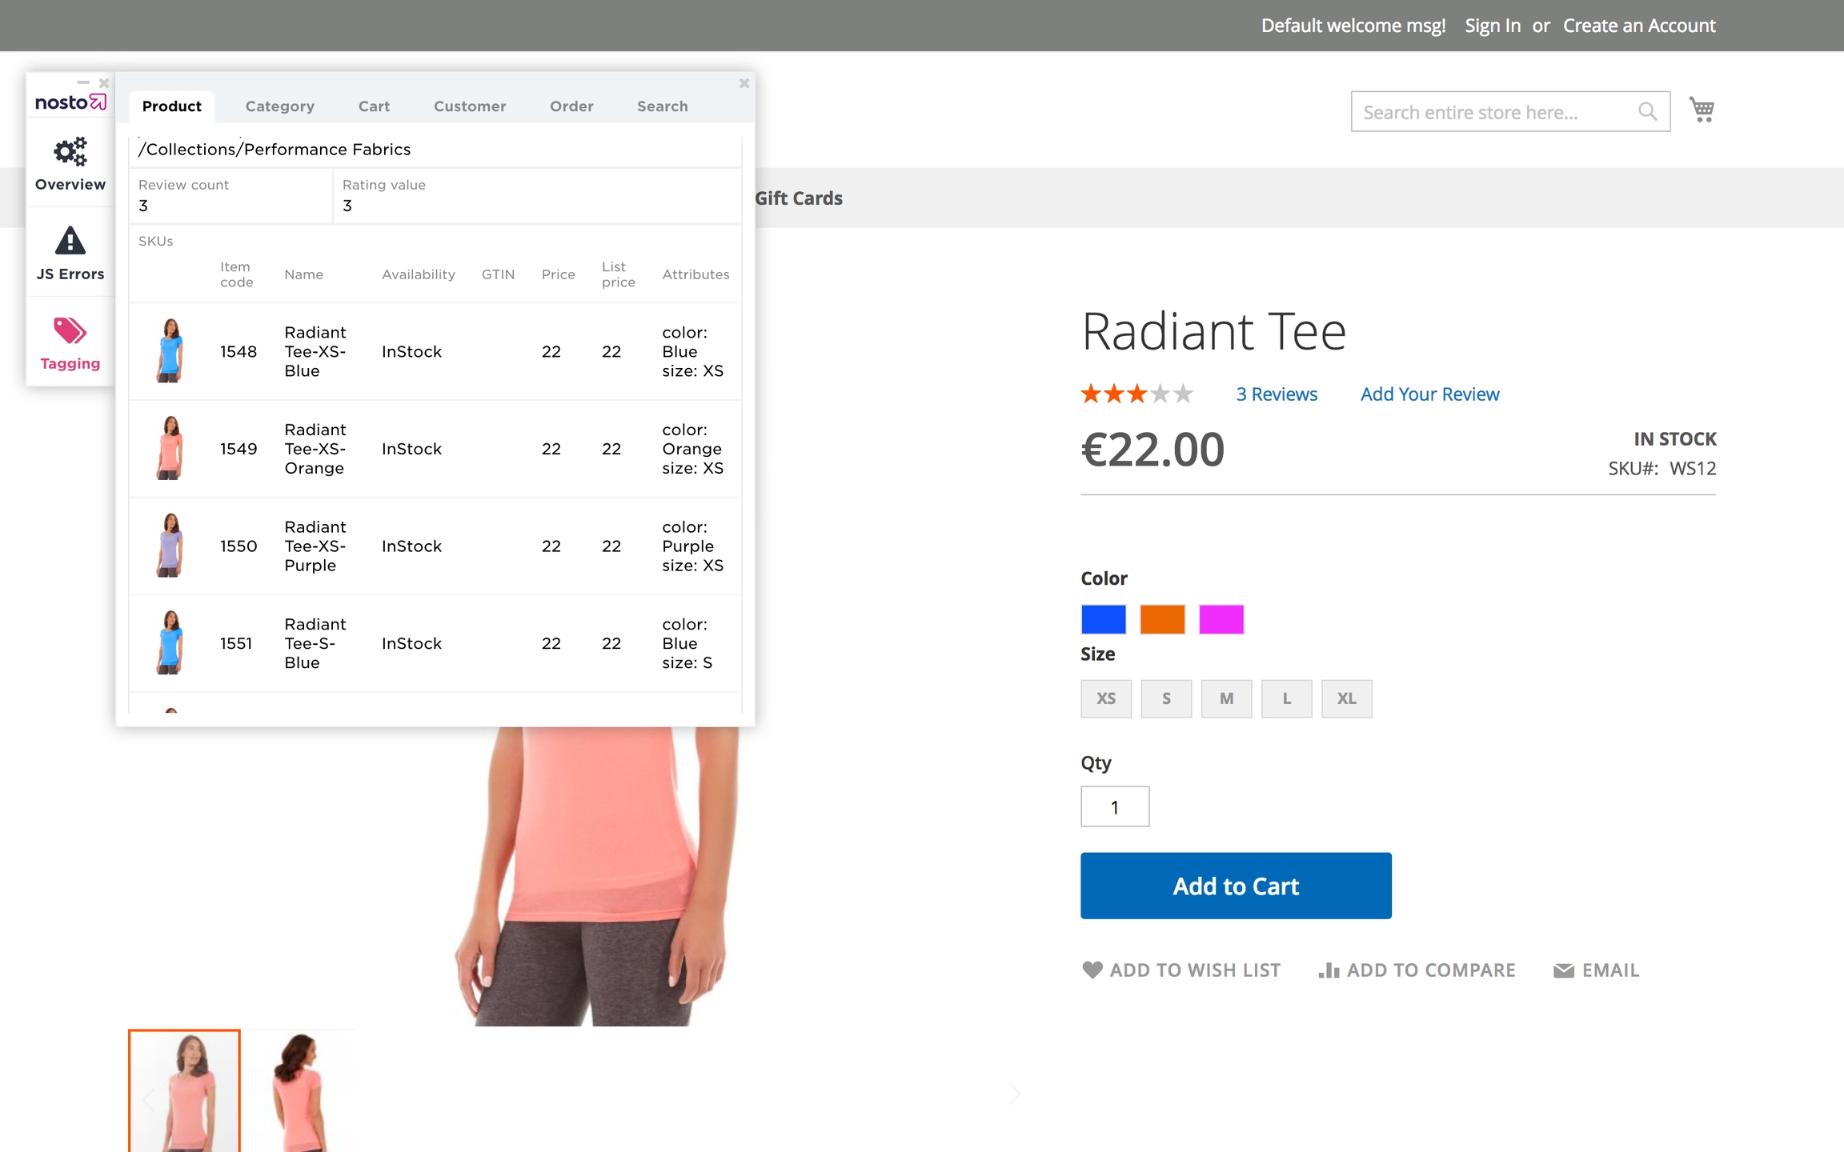Select the Tagging tag icon
The width and height of the screenshot is (1844, 1152).
[x=70, y=330]
